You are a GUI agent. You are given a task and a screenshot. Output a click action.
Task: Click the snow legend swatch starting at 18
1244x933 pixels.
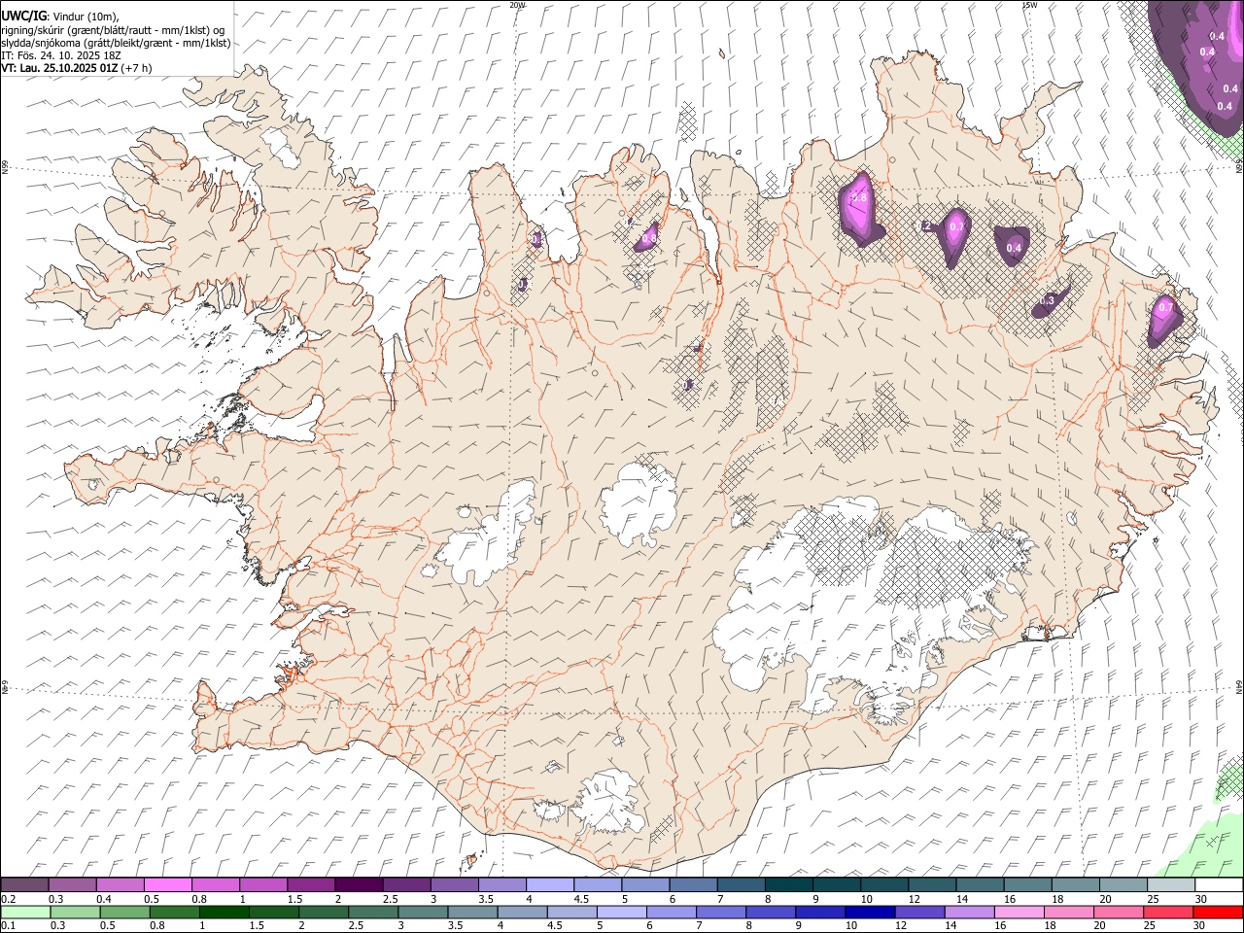[1074, 885]
